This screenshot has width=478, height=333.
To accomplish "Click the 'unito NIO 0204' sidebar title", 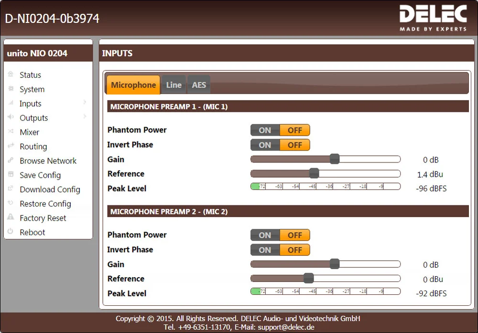I will (x=37, y=54).
